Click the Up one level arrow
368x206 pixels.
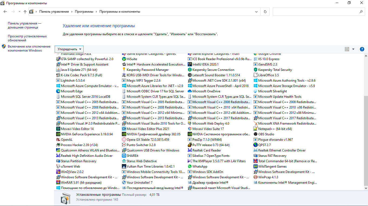(x=25, y=12)
